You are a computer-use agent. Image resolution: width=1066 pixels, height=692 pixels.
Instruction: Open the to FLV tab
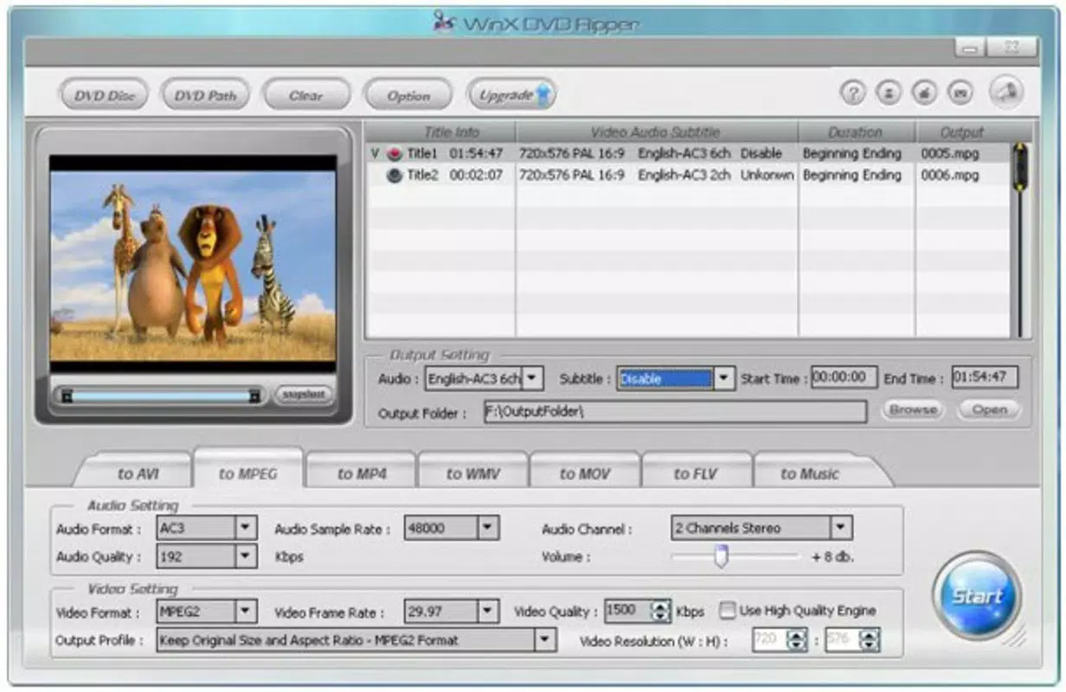click(697, 473)
